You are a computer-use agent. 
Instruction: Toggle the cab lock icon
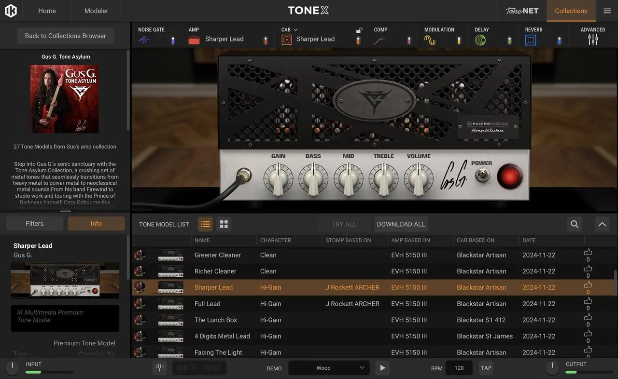pos(359,30)
